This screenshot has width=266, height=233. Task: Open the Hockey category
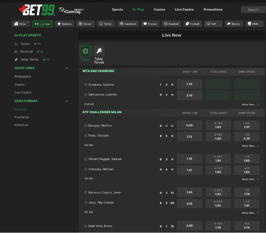(x=150, y=24)
